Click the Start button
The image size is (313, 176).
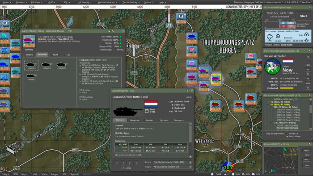303,16
